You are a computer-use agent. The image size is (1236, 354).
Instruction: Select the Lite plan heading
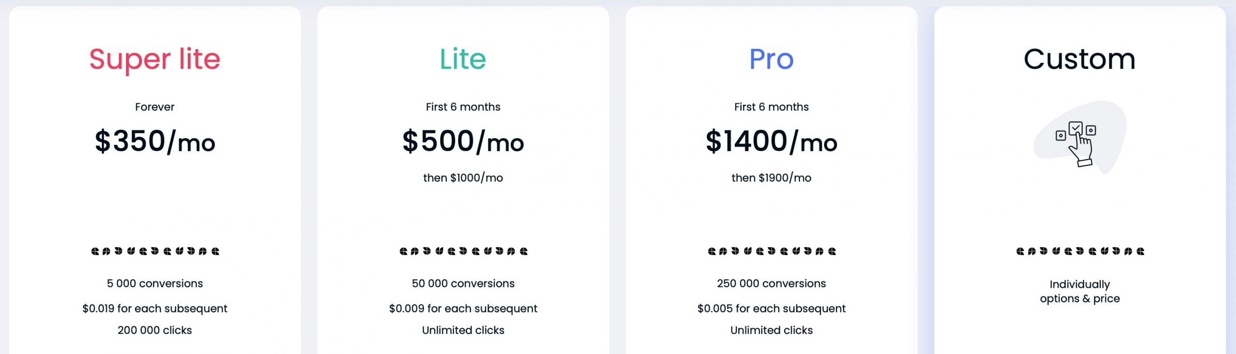[463, 59]
